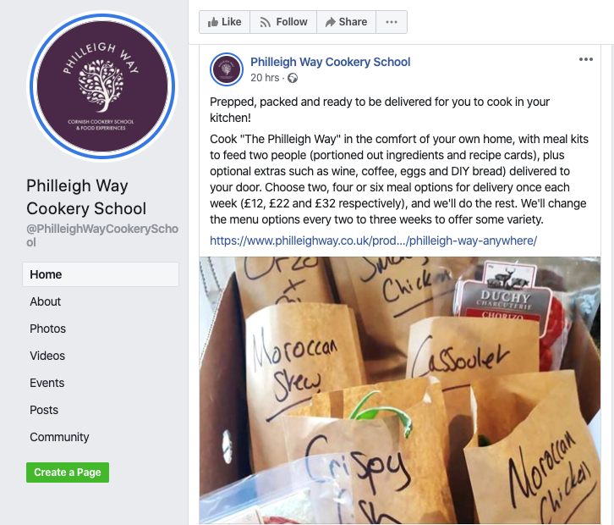The width and height of the screenshot is (614, 525).
Task: Open the Videos section
Action: point(47,356)
